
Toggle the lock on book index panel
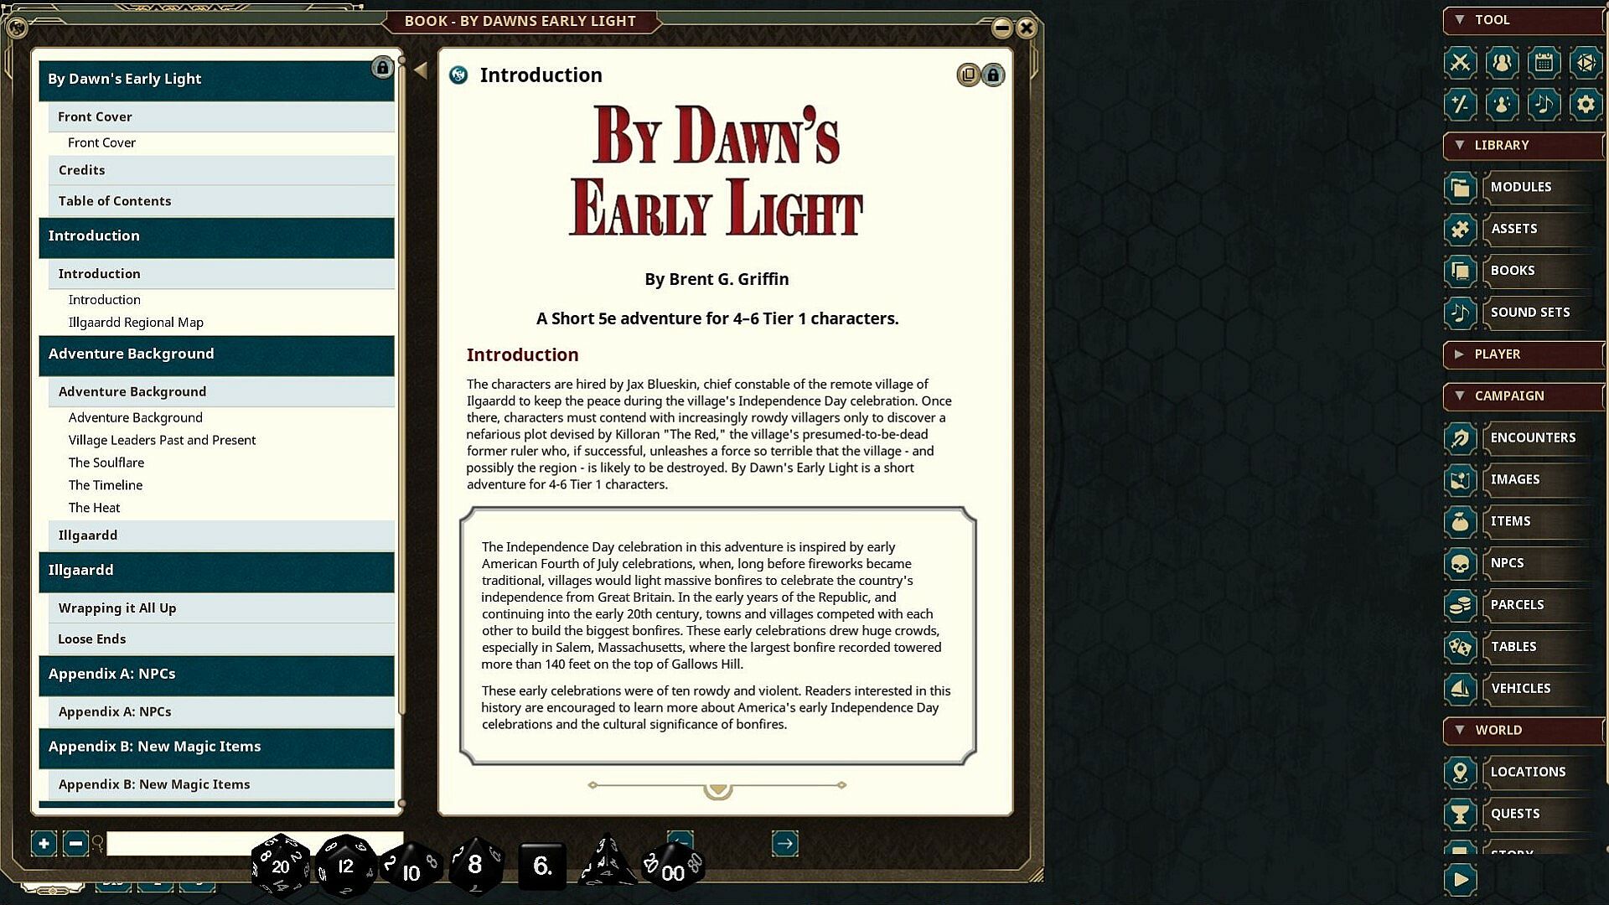point(382,68)
